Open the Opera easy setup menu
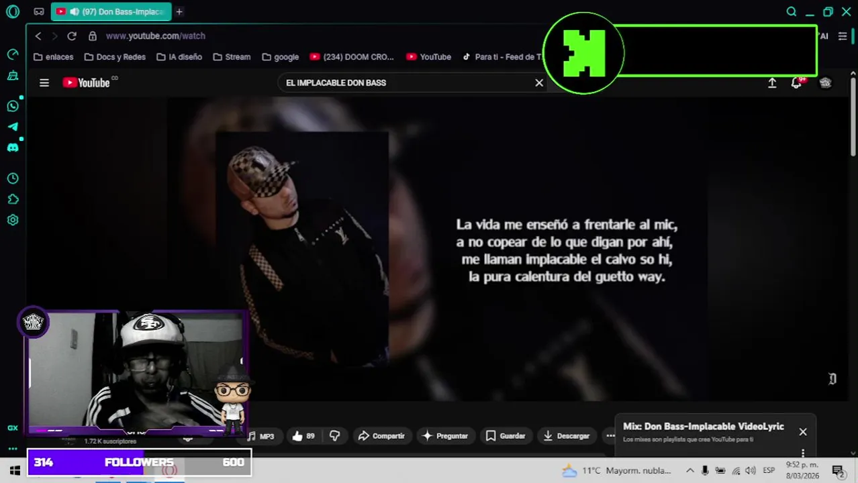This screenshot has height=483, width=858. click(843, 36)
